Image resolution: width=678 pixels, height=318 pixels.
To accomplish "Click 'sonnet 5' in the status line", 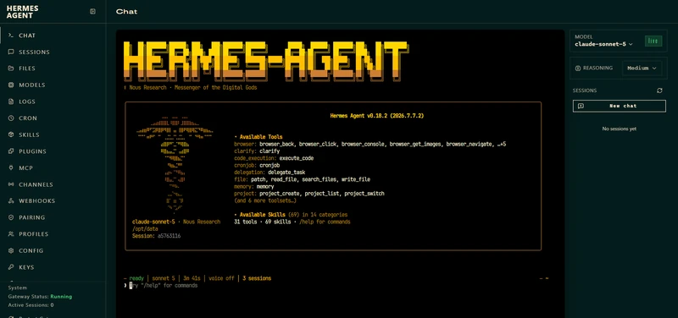I will [164, 278].
